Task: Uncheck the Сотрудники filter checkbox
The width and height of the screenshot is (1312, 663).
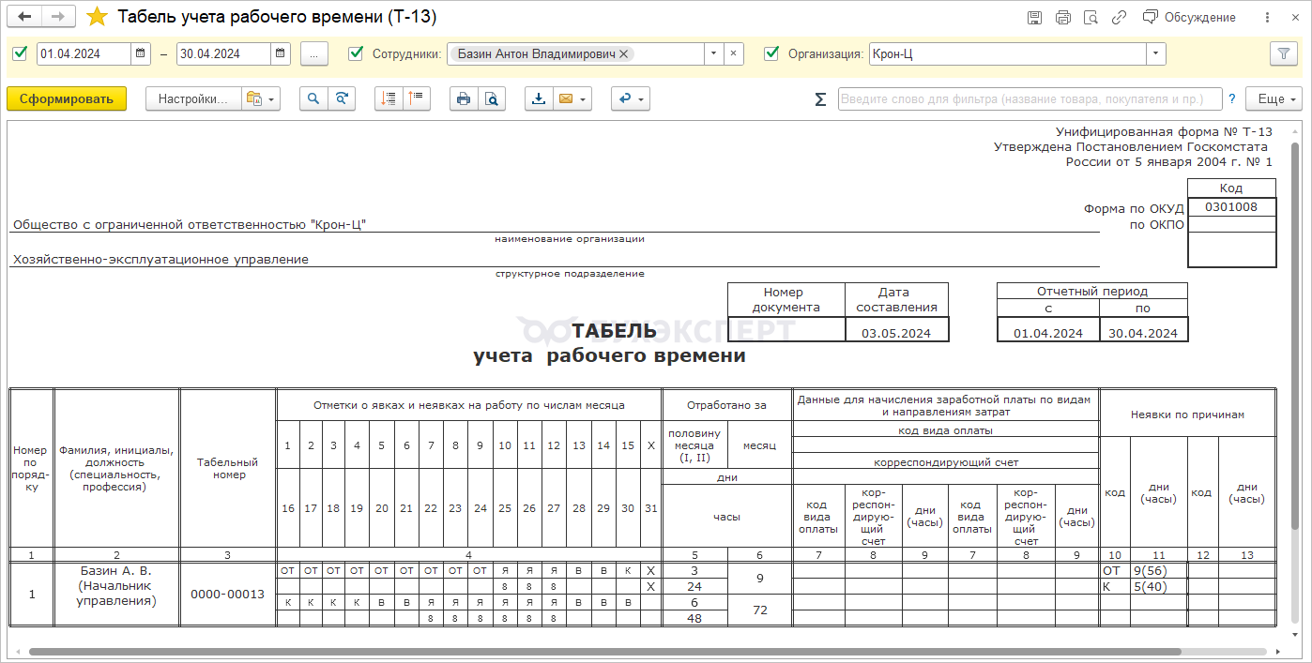Action: coord(356,53)
